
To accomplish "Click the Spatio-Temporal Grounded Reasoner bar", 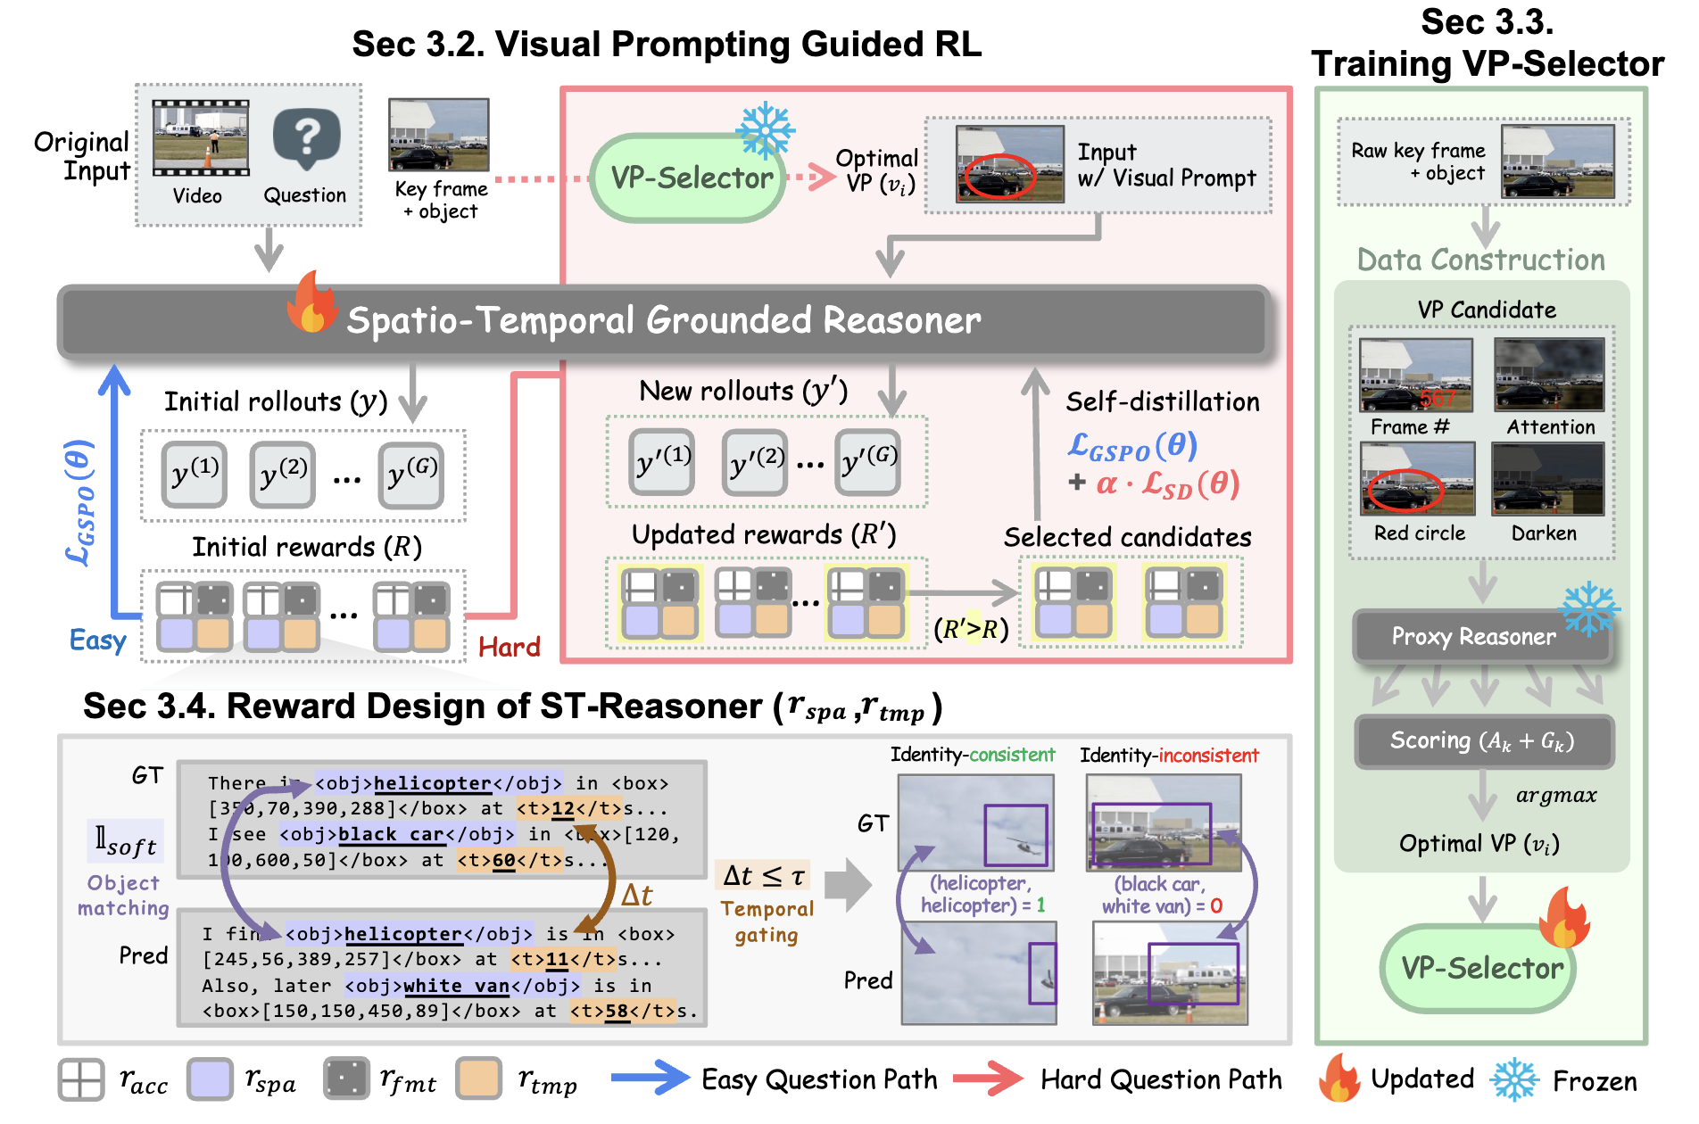I will (664, 321).
